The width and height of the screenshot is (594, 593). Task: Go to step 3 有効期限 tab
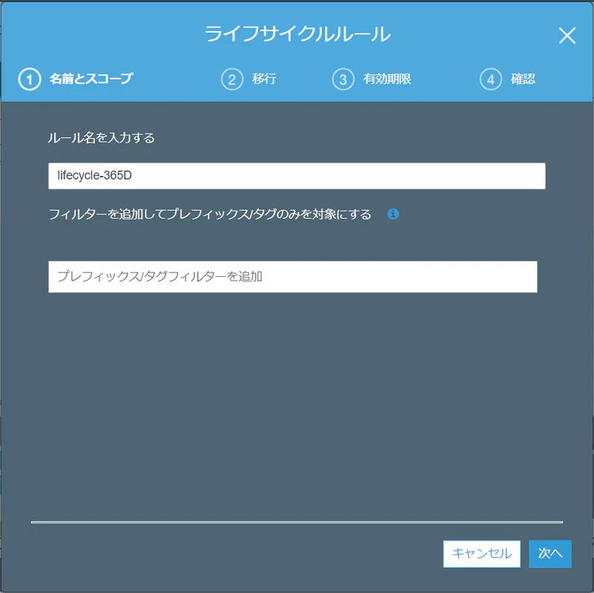pyautogui.click(x=372, y=79)
